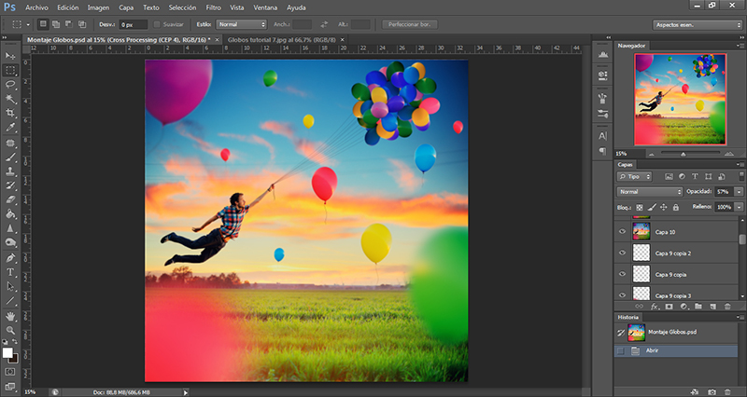Viewport: 747px width, 397px height.
Task: Open the Ventana menu
Action: point(265,7)
